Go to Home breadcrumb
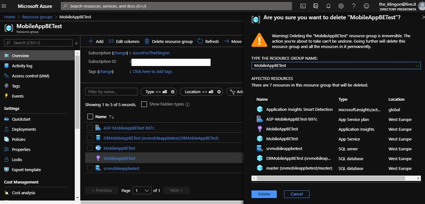The height and width of the screenshot is (204, 425). coord(10,17)
